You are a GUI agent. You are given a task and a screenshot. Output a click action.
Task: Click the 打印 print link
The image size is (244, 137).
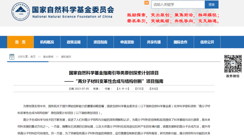[x=139, y=89]
